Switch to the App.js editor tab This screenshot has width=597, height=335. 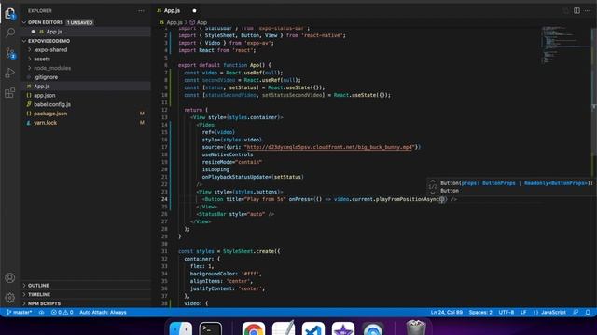172,10
